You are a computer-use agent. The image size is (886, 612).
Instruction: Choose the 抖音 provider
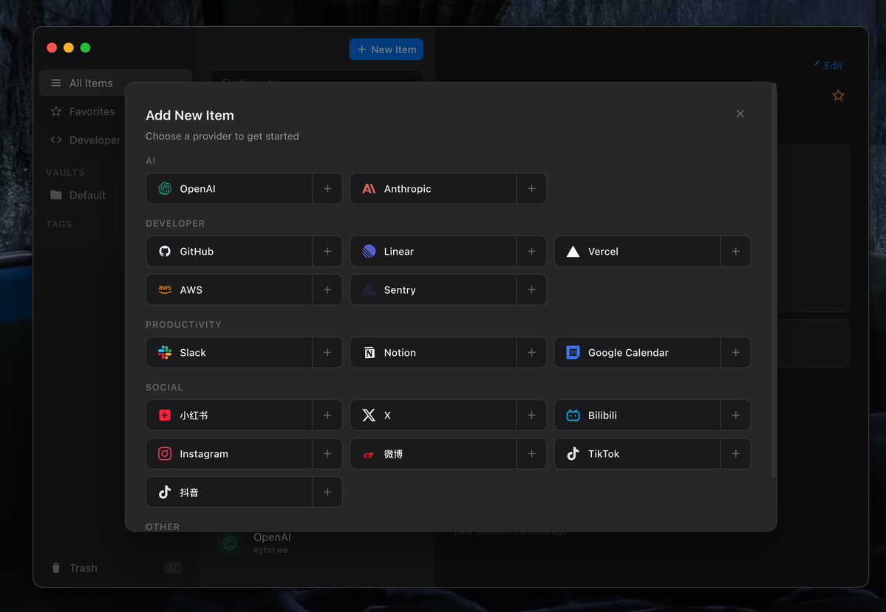coord(229,492)
